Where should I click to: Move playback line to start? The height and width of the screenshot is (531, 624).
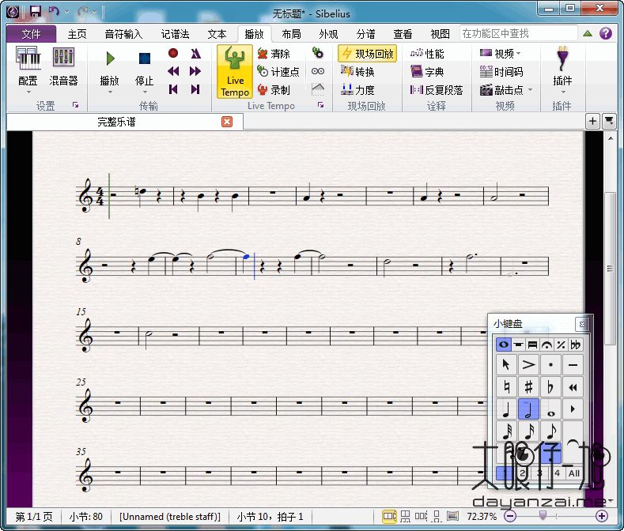point(173,89)
